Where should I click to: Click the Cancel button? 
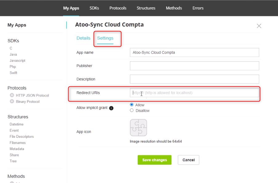pyautogui.click(x=189, y=160)
